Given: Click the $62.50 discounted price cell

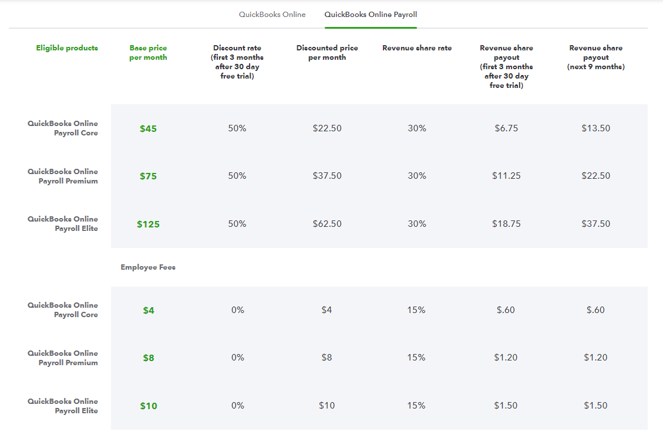Looking at the screenshot, I should click(327, 224).
